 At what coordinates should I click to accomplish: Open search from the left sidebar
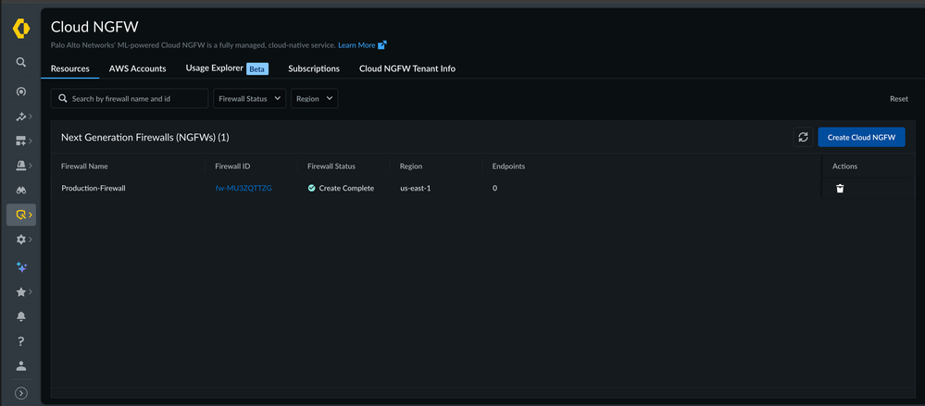coord(20,62)
